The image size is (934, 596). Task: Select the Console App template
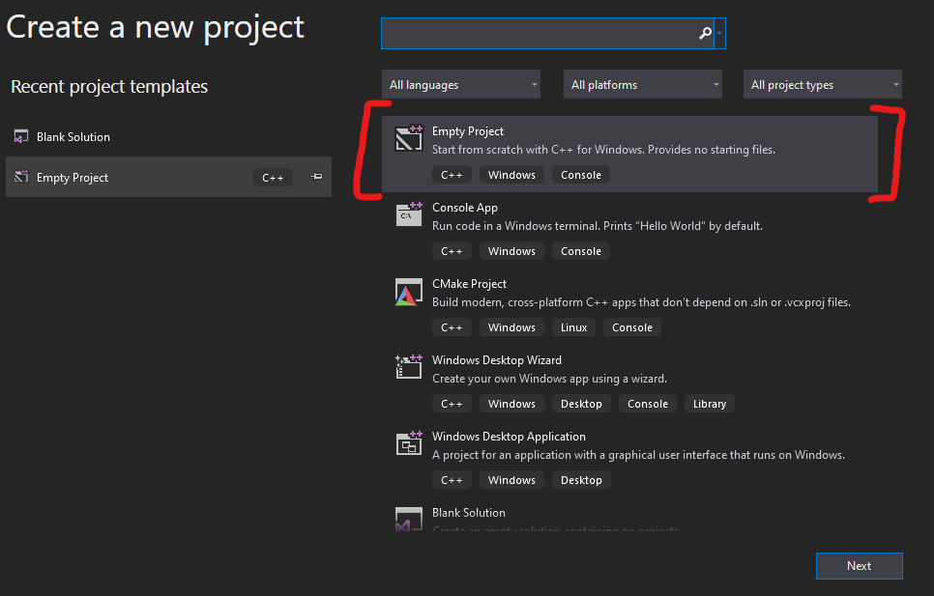[x=629, y=230]
